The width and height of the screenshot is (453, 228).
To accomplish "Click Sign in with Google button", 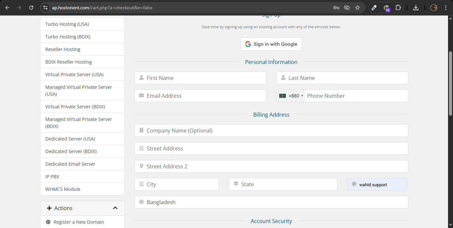I will [271, 44].
